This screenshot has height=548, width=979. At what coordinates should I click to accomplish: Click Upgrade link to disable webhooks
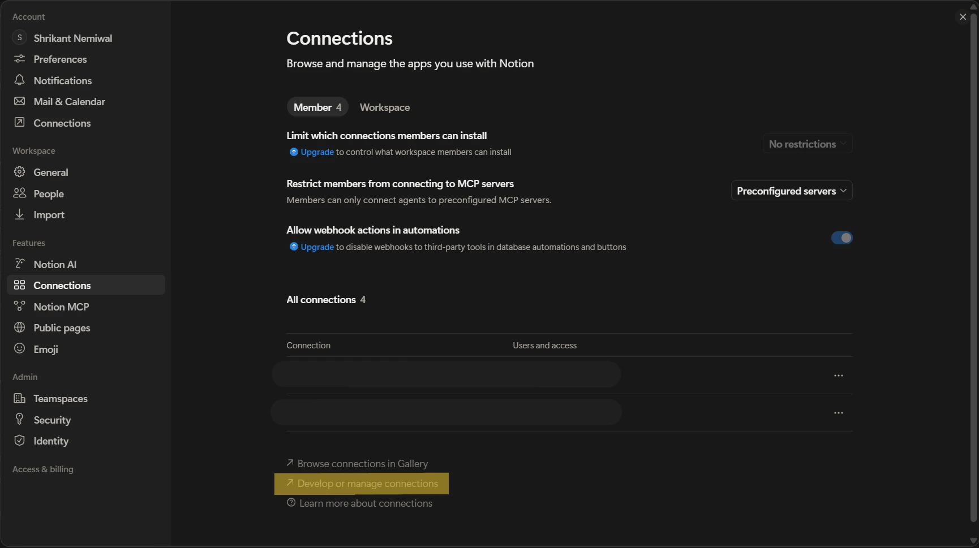point(317,247)
